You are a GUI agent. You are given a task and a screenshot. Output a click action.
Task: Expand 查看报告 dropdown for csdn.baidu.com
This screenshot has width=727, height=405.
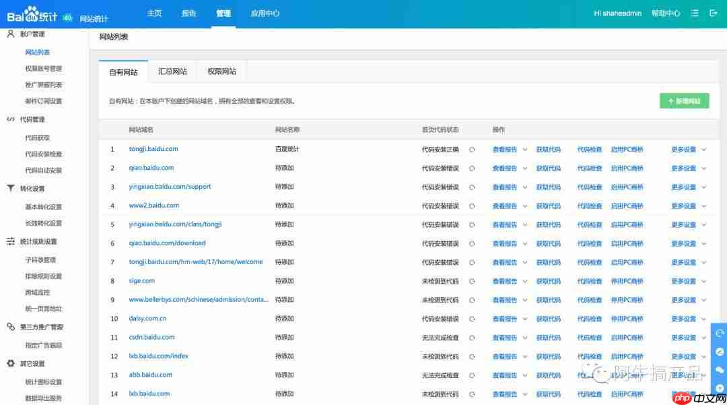point(525,338)
